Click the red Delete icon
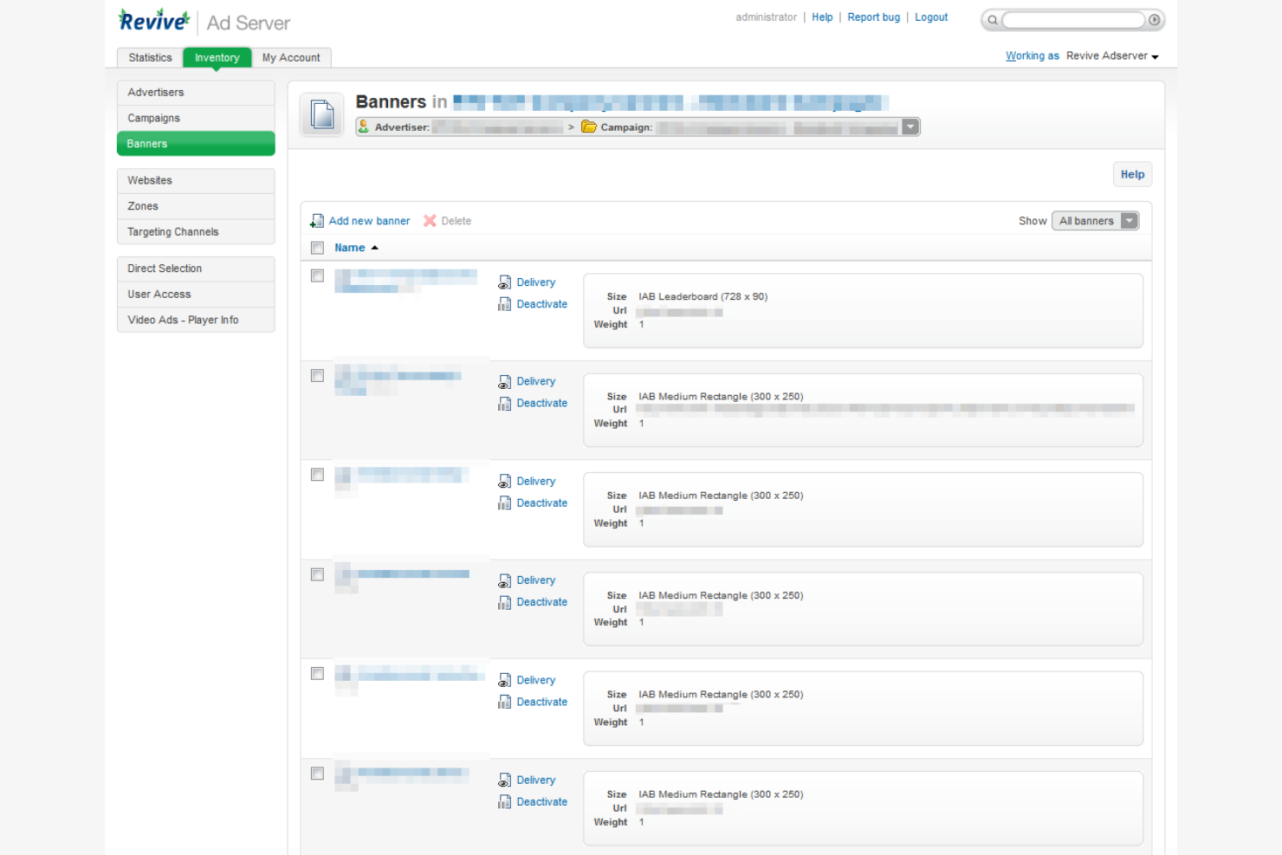1282x855 pixels. (431, 221)
